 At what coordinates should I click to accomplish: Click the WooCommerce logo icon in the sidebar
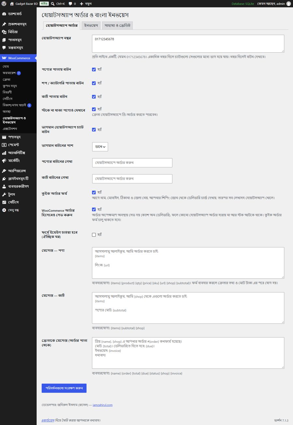(4, 58)
